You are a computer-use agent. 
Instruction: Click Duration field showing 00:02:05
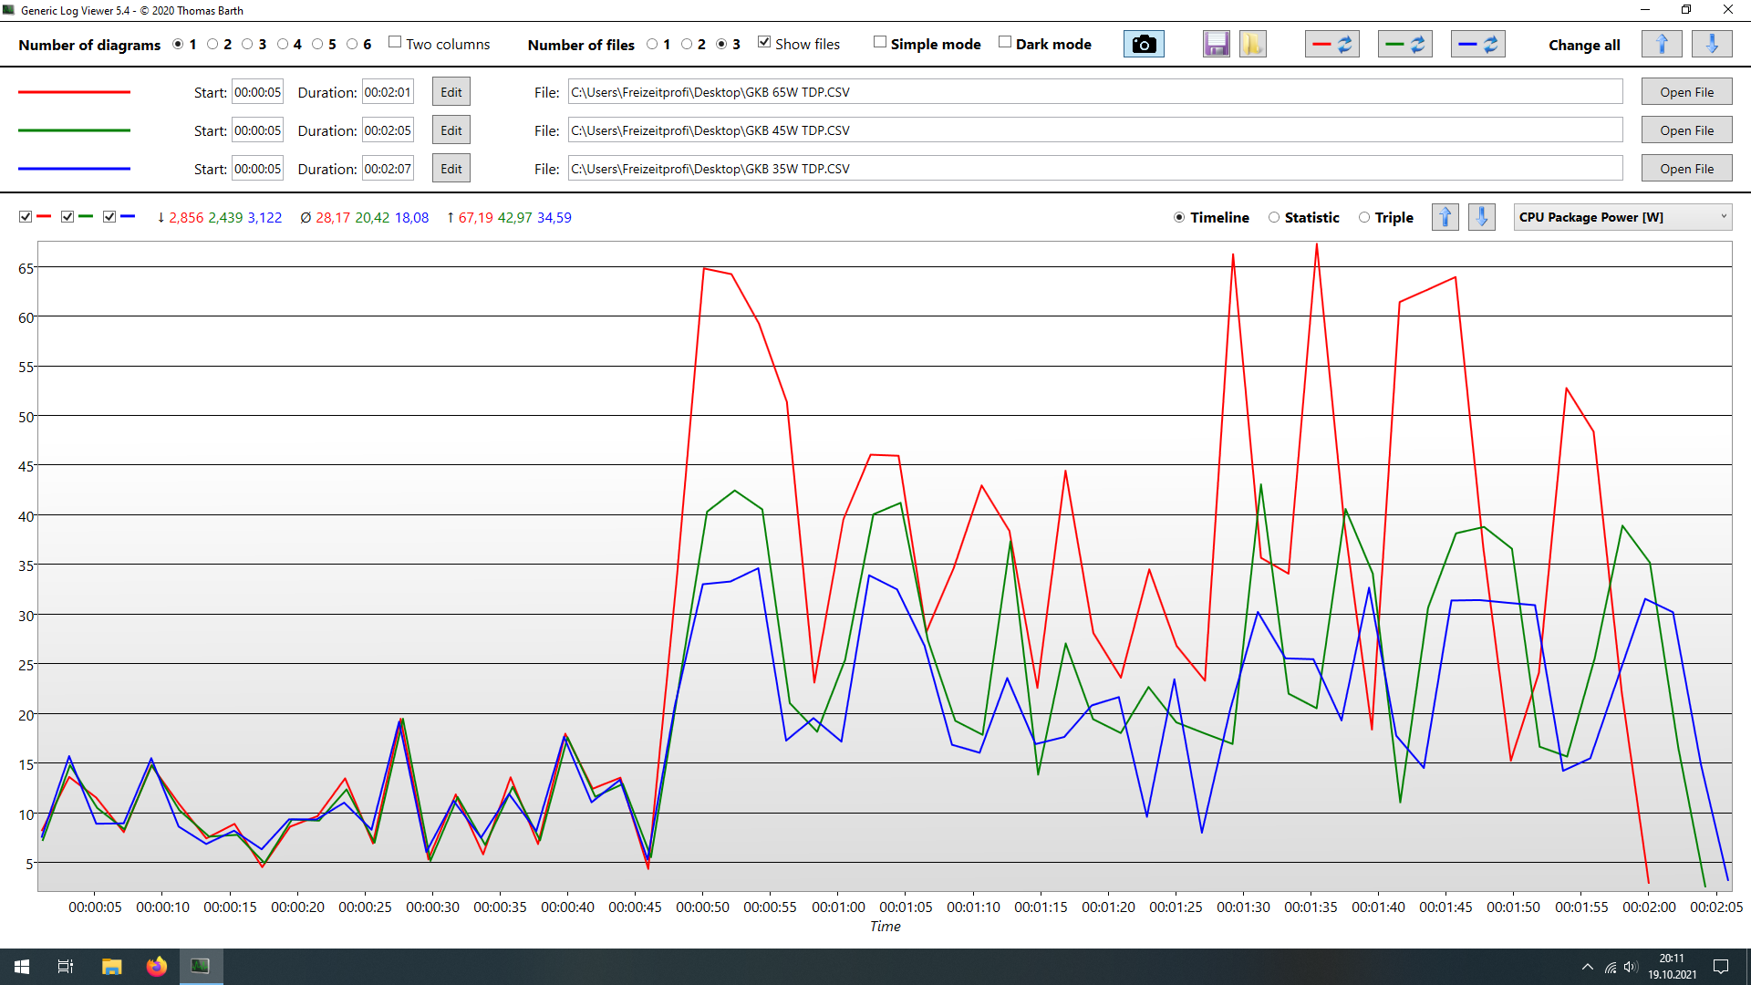click(x=389, y=130)
